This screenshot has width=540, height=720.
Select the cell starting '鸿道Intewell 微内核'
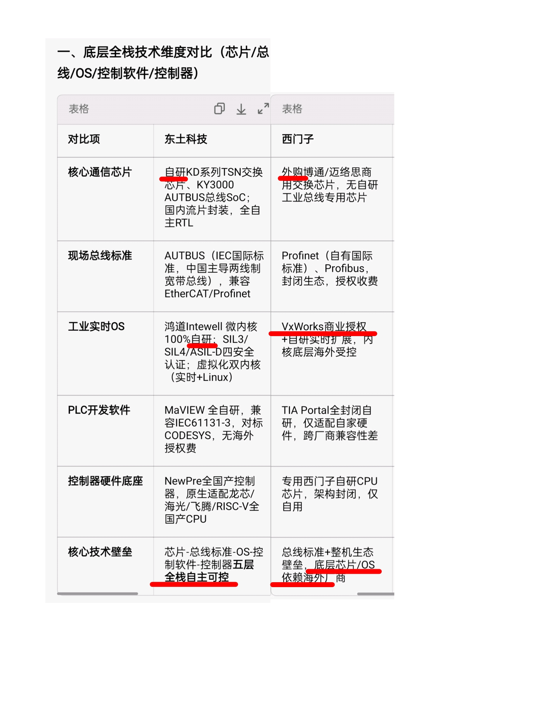[x=212, y=354]
